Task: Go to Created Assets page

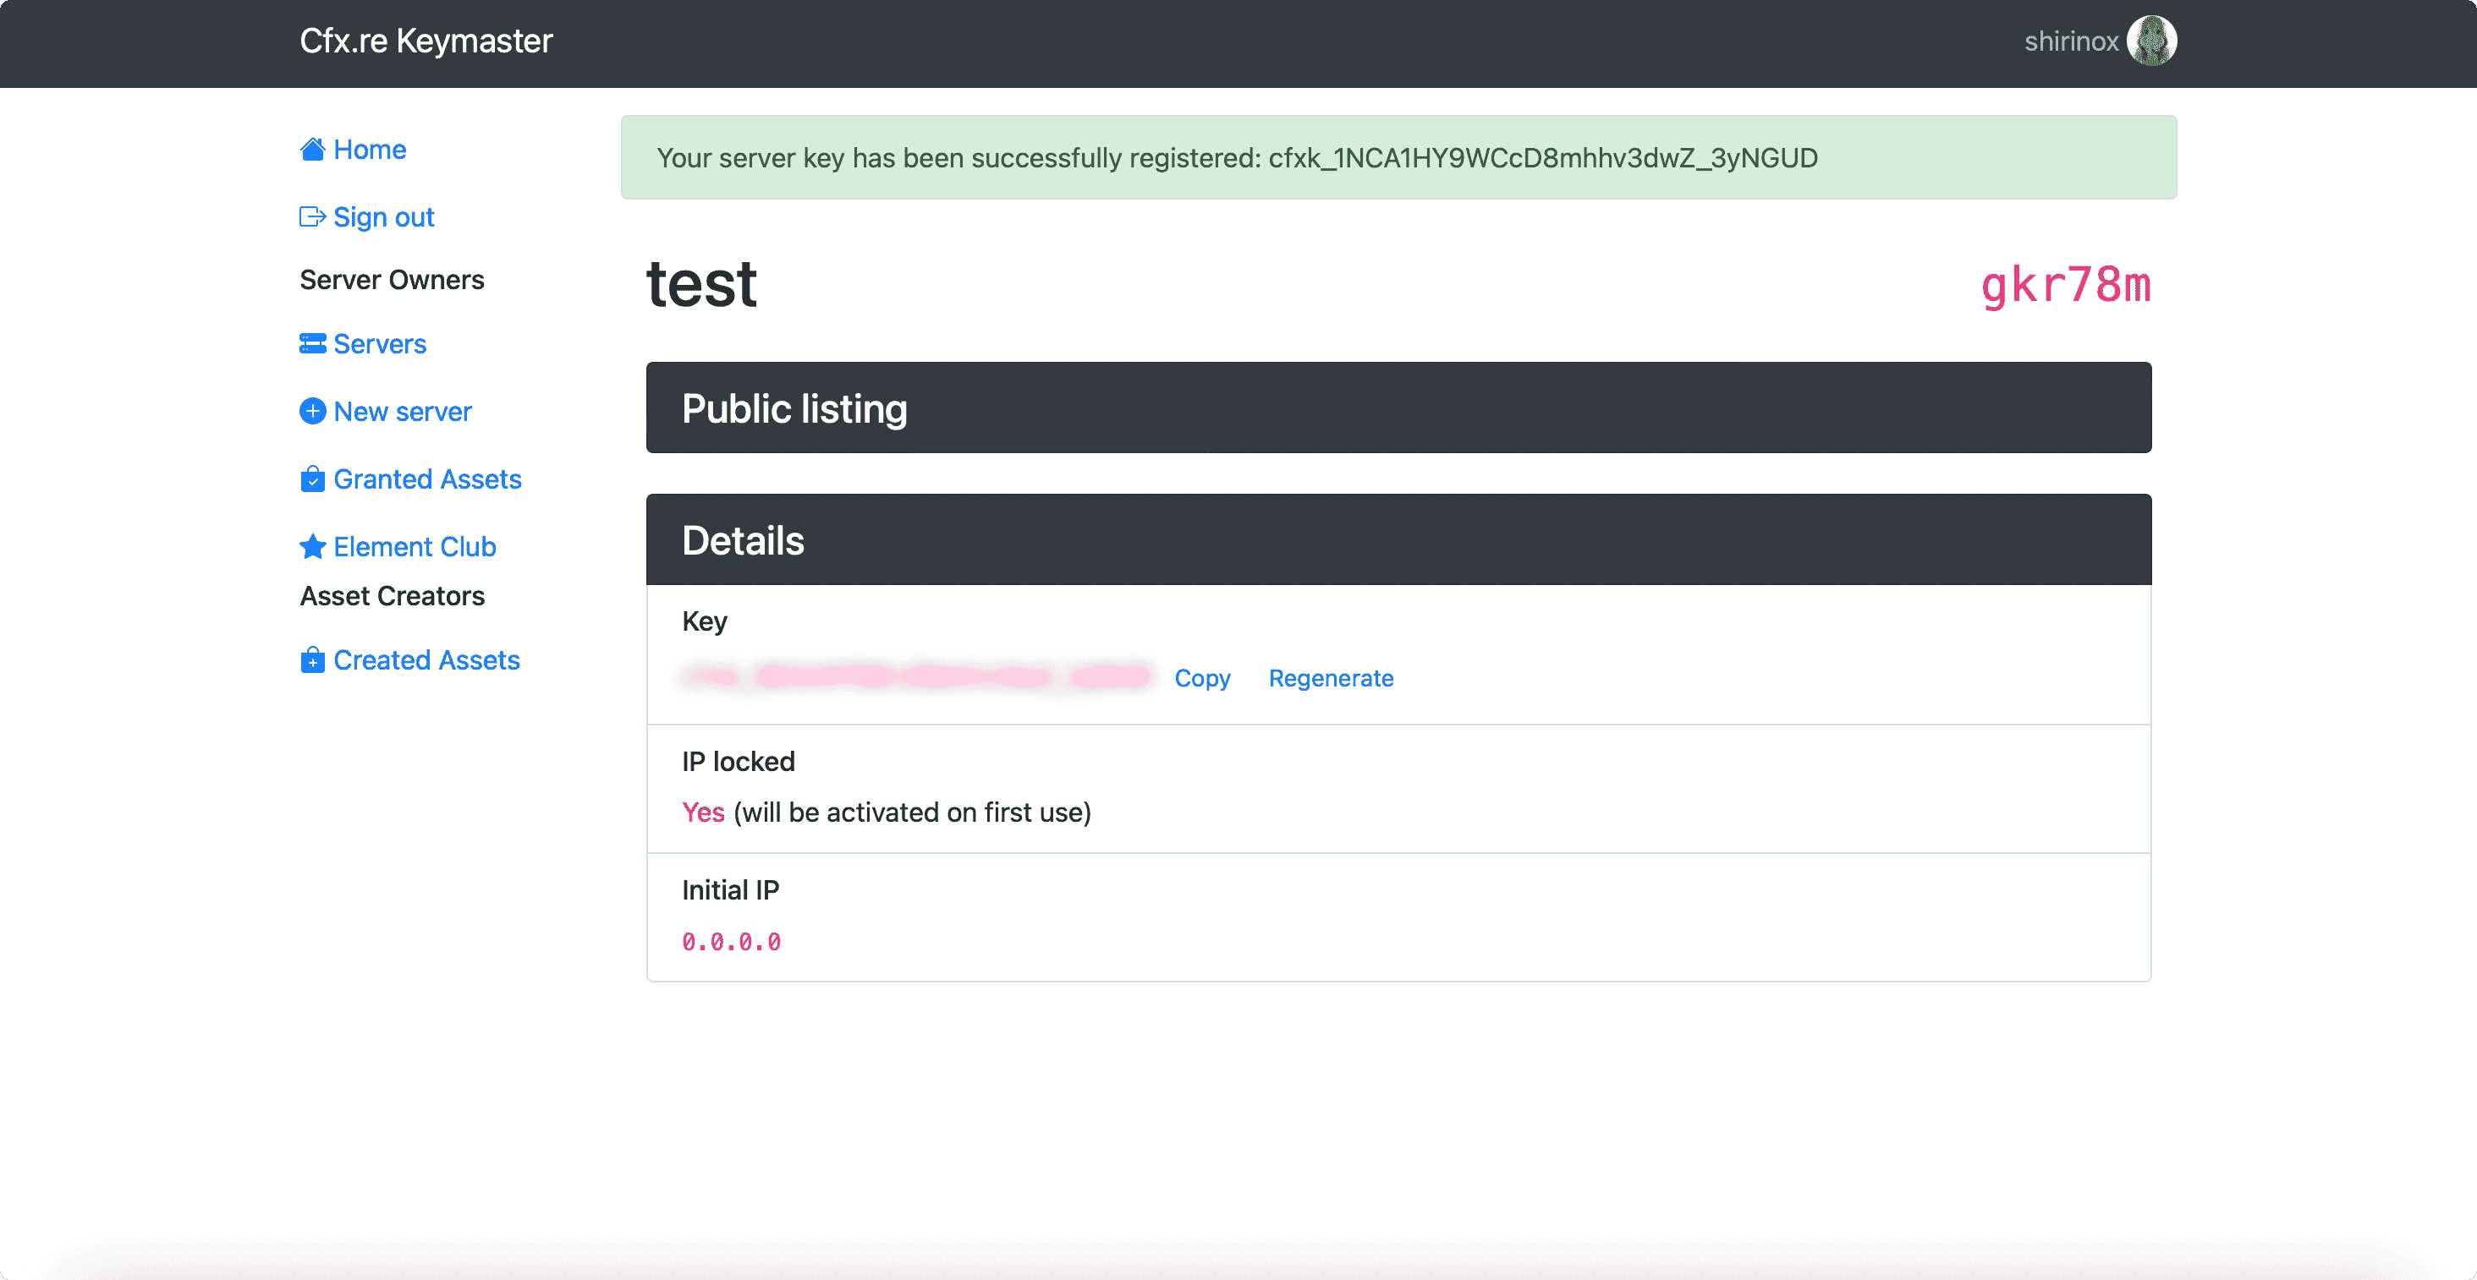Action: click(x=426, y=660)
